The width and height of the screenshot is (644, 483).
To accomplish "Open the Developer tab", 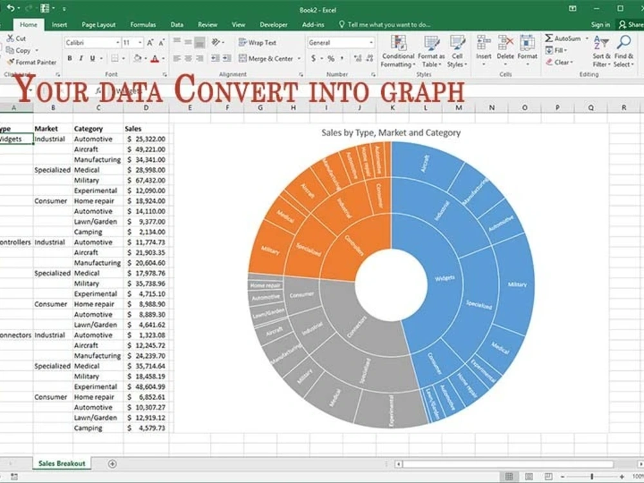I will pos(274,24).
